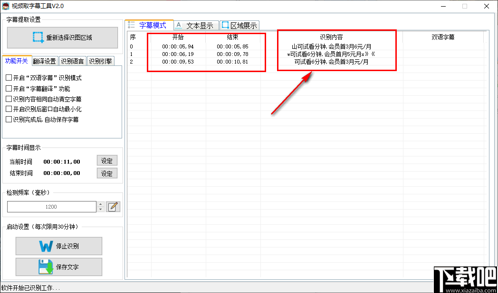Click inside the 1200 frequency input field
The height and width of the screenshot is (293, 498).
coord(52,207)
